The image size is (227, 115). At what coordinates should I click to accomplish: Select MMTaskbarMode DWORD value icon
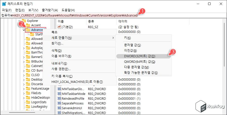click(59, 94)
